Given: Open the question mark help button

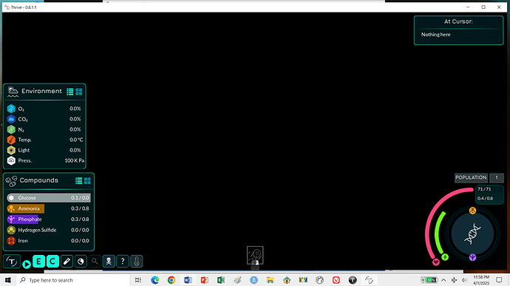Looking at the screenshot, I should click(x=123, y=262).
